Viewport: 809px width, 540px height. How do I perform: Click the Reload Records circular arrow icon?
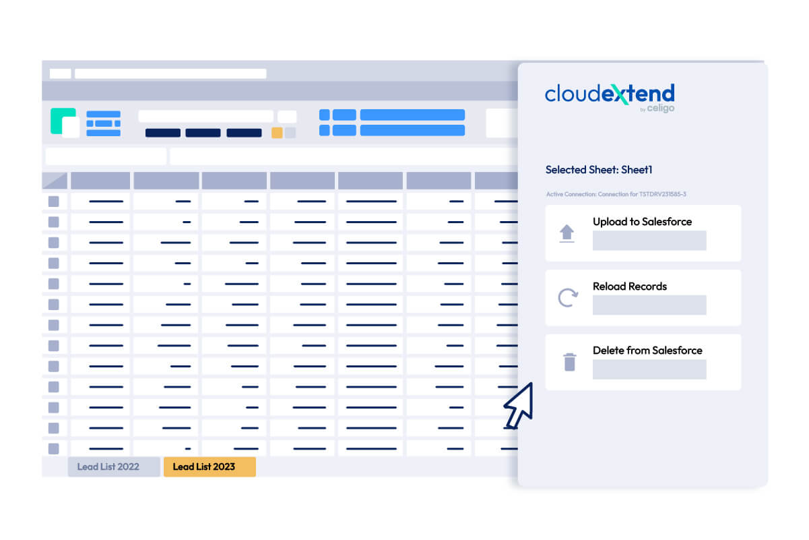(x=568, y=298)
